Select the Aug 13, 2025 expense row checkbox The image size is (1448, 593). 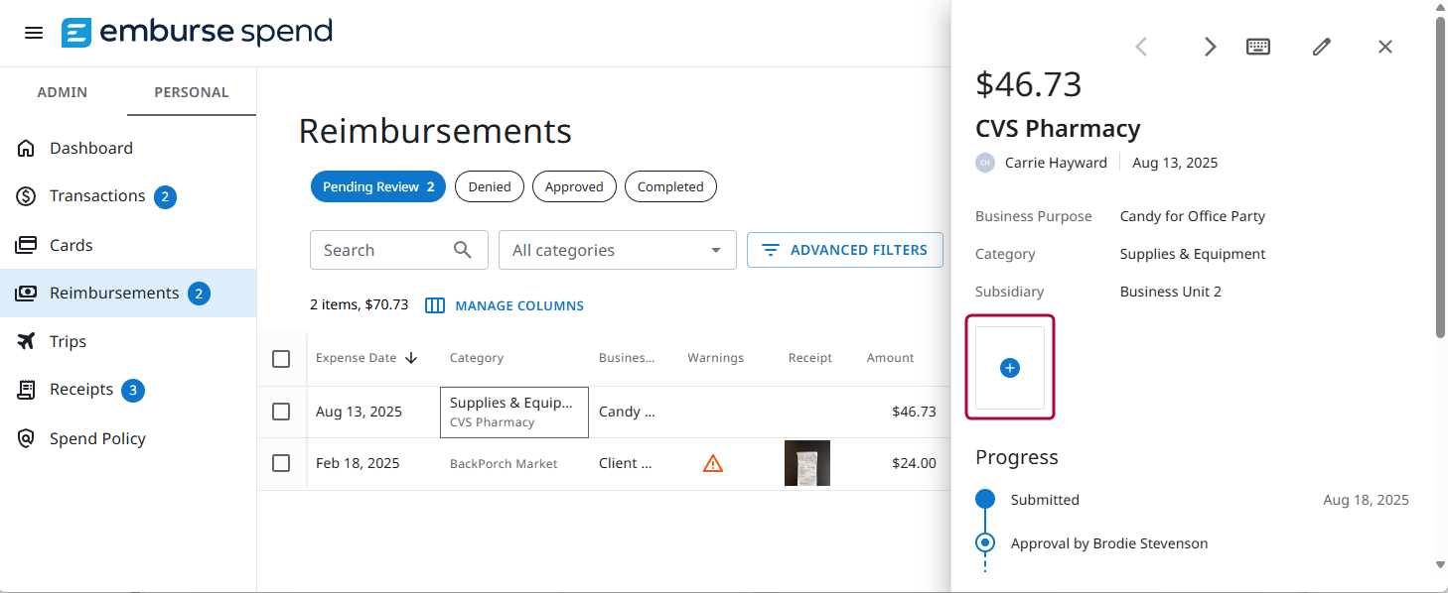point(281,411)
